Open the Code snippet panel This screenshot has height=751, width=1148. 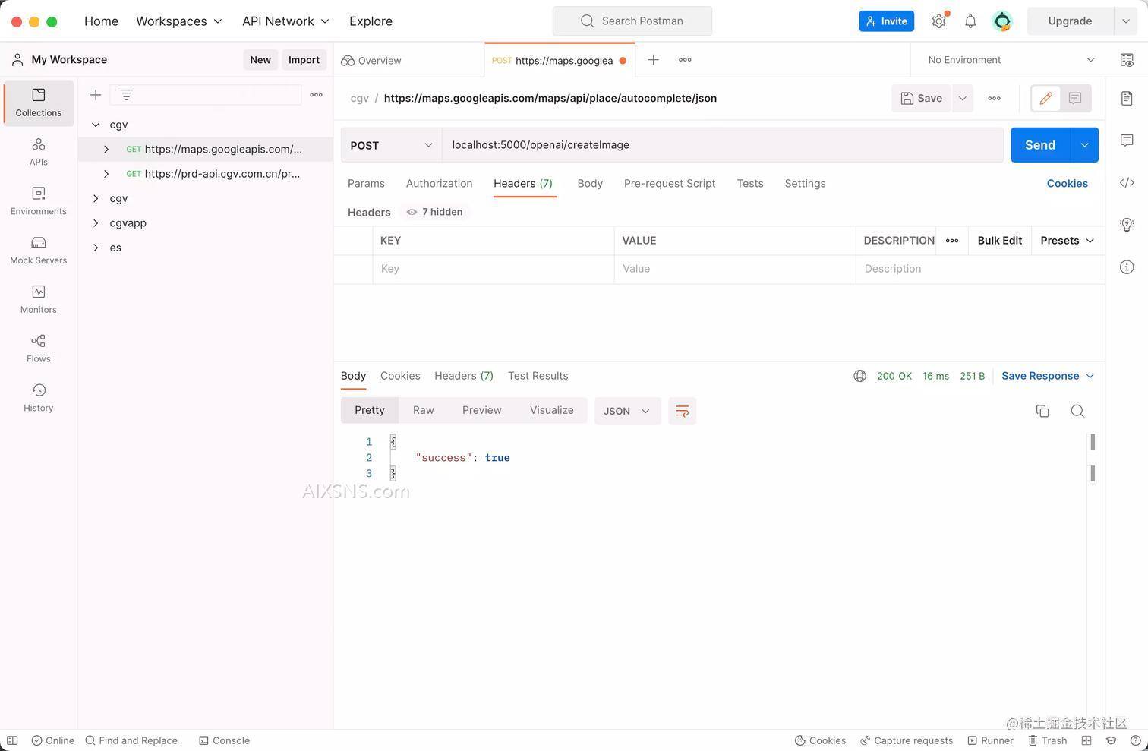click(x=1127, y=182)
